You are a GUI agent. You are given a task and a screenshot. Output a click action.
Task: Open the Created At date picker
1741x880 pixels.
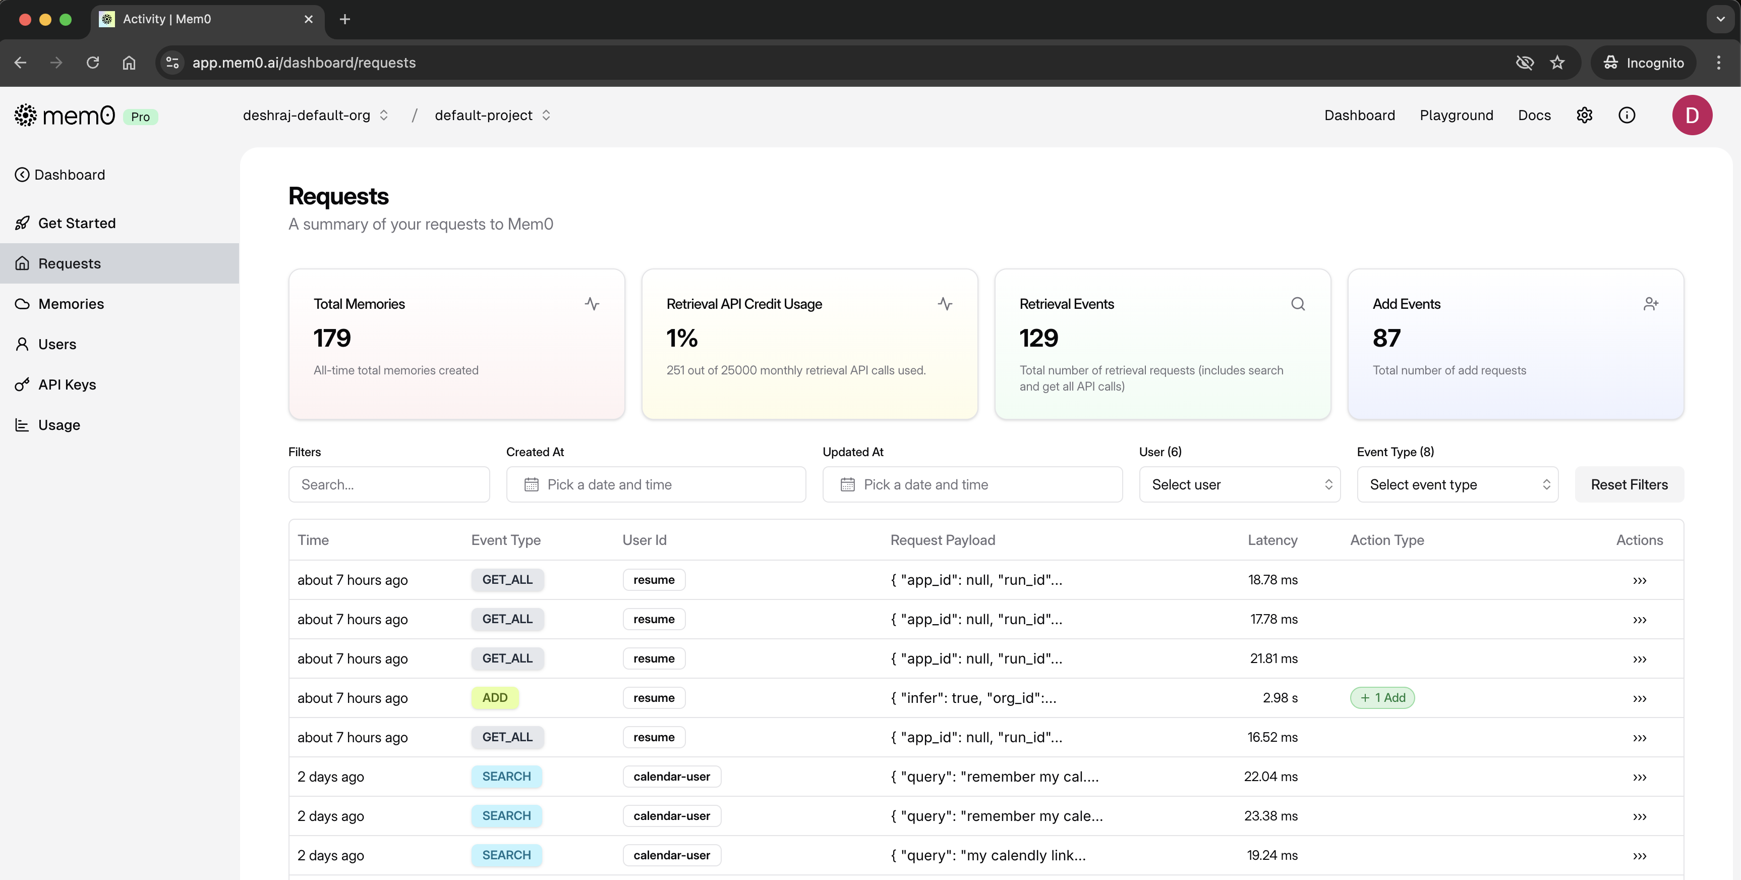click(656, 484)
